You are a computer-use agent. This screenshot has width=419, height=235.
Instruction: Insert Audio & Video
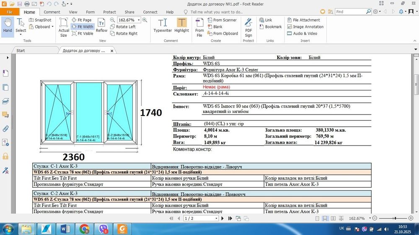[302, 33]
